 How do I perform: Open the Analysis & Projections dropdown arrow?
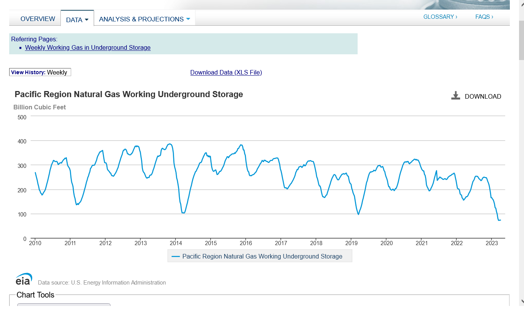click(188, 19)
